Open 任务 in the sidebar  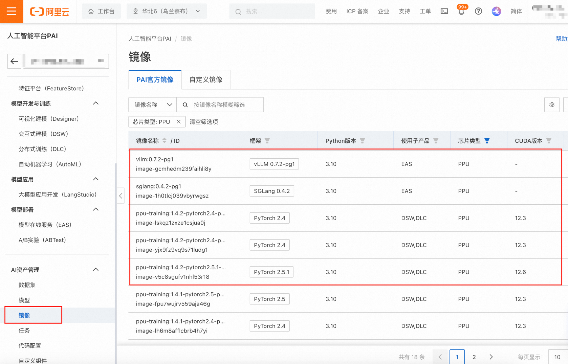24,330
